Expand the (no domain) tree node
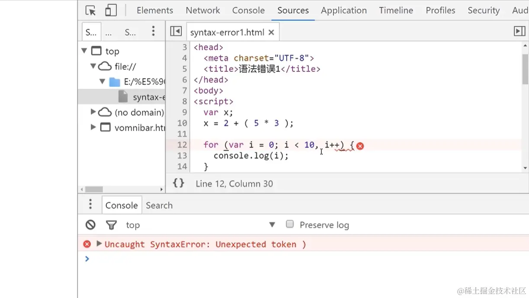This screenshot has width=529, height=298. (x=93, y=112)
